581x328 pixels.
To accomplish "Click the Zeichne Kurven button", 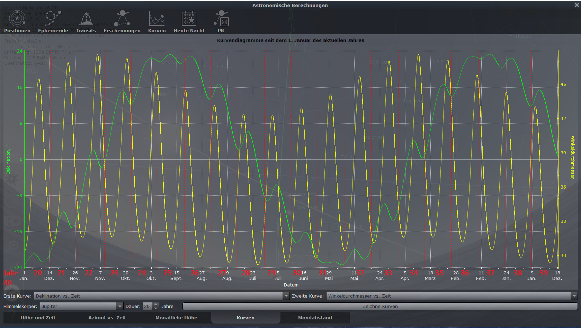I will tap(380, 306).
